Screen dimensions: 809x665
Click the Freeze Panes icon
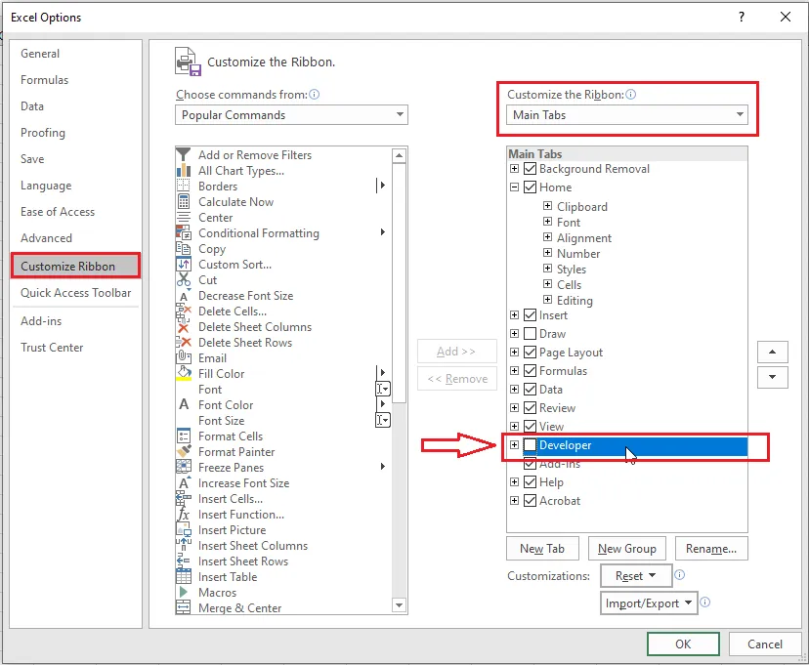(x=183, y=467)
